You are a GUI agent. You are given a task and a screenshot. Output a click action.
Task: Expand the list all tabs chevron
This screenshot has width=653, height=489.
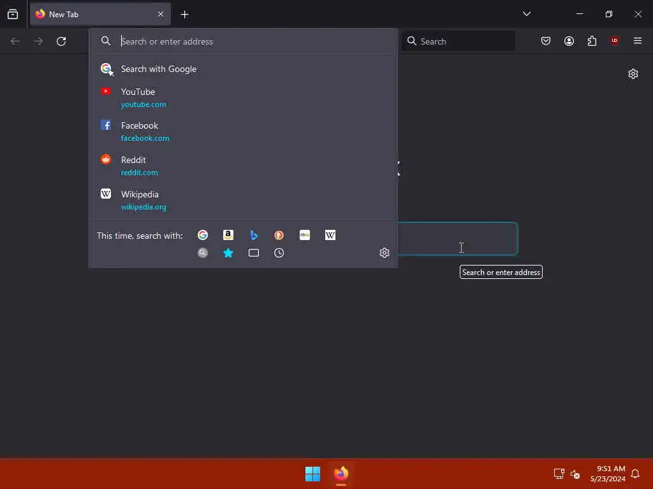[526, 14]
